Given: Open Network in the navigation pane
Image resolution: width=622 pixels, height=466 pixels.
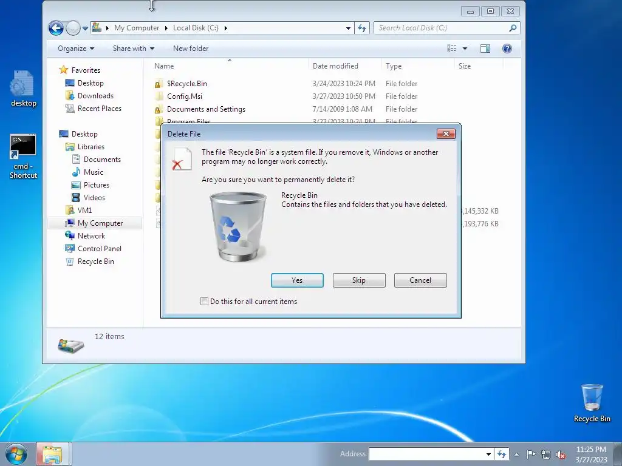Looking at the screenshot, I should (x=91, y=236).
